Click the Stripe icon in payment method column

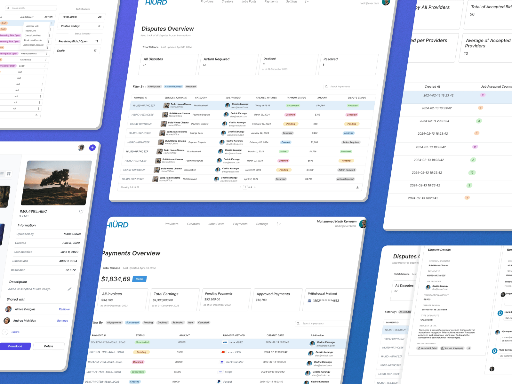pos(220,372)
